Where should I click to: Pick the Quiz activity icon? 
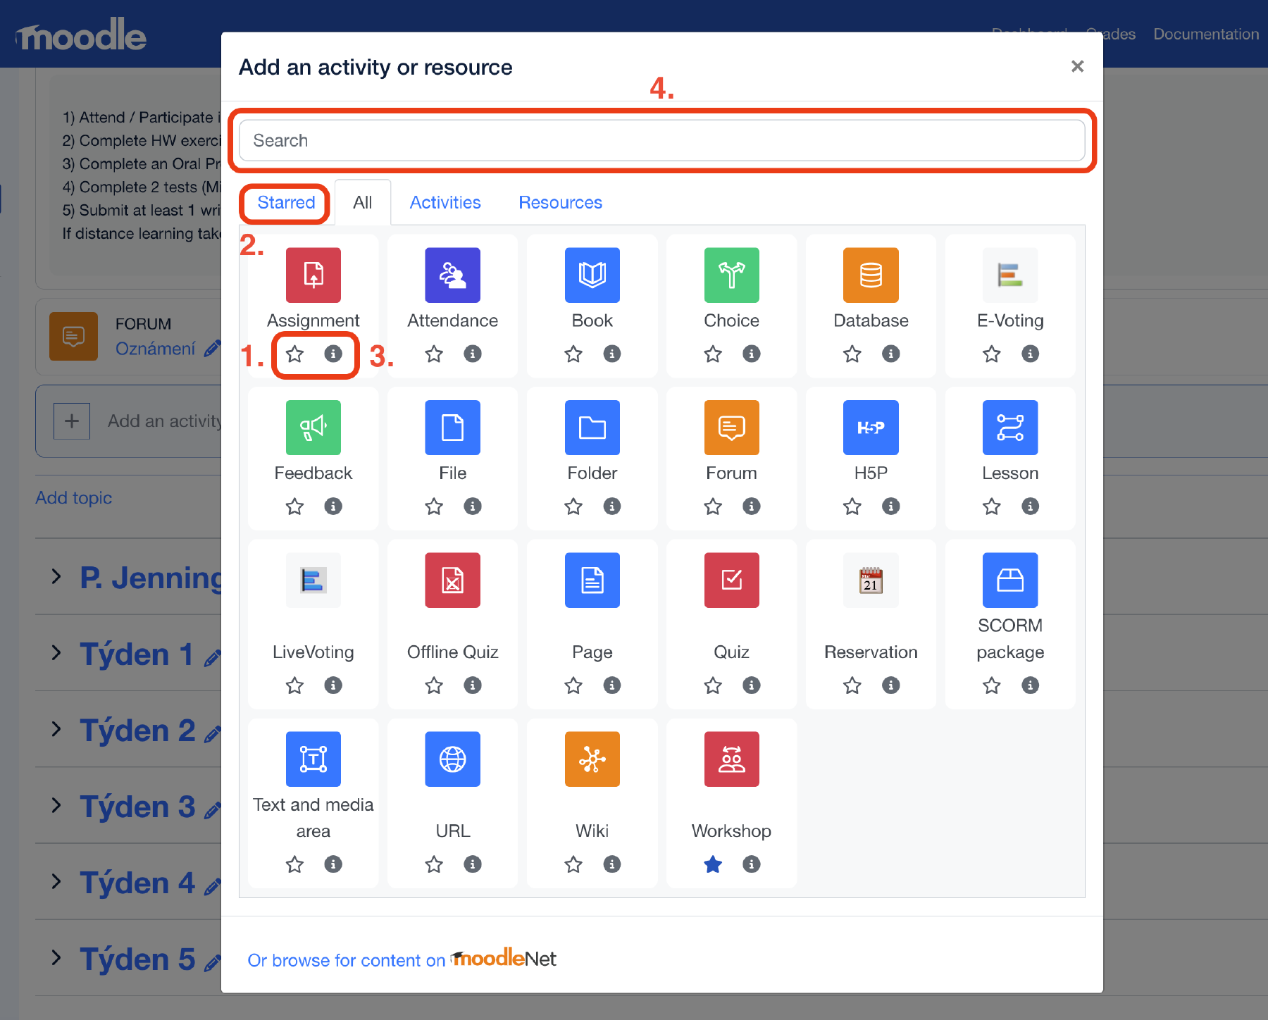pyautogui.click(x=731, y=580)
